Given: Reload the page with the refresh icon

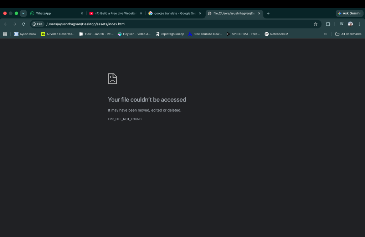Looking at the screenshot, I should coord(24,24).
